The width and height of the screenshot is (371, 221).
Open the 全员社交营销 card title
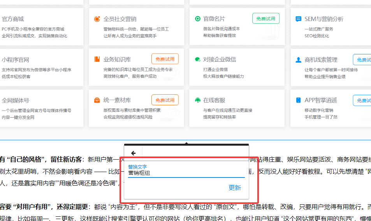[x=120, y=19]
